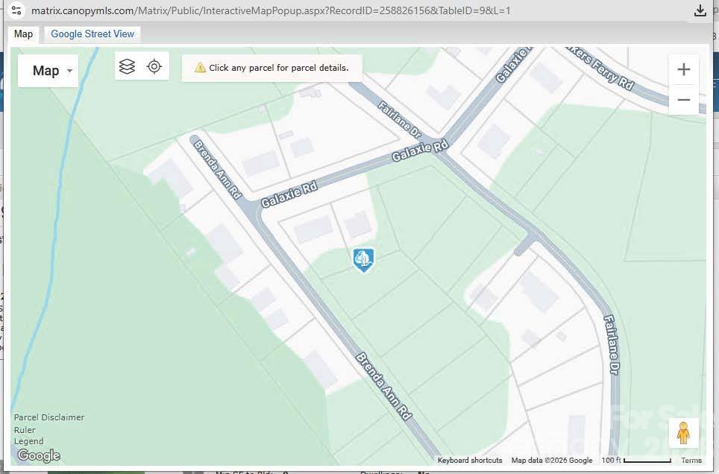Click the Google logo on the map
719x474 pixels.
click(x=38, y=455)
